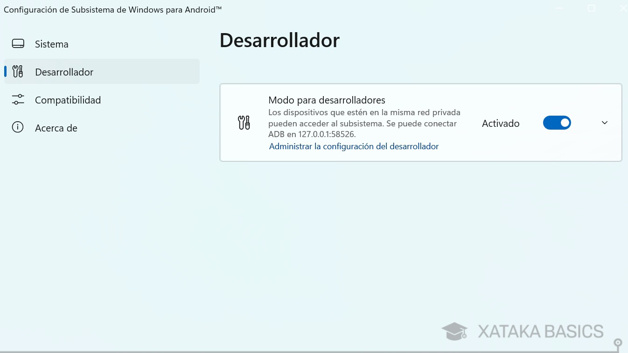Click the Desarrollador tools icon in sidebar

pyautogui.click(x=18, y=71)
